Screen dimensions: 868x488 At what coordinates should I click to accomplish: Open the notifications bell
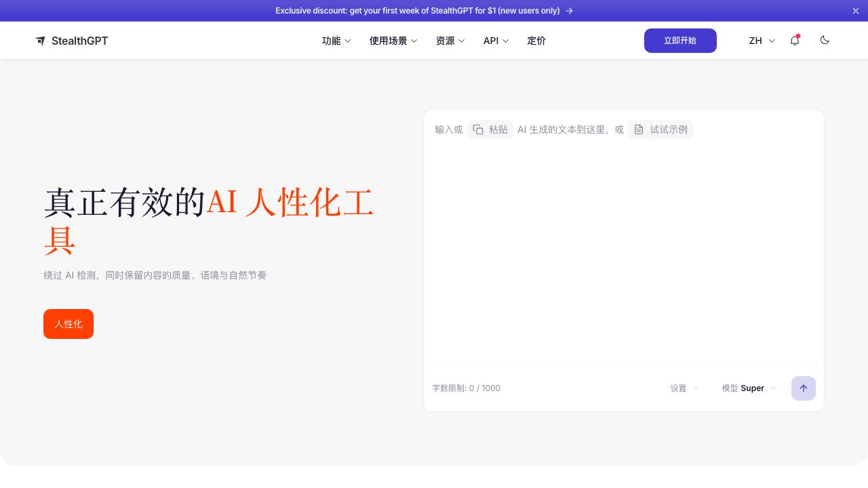(x=795, y=41)
